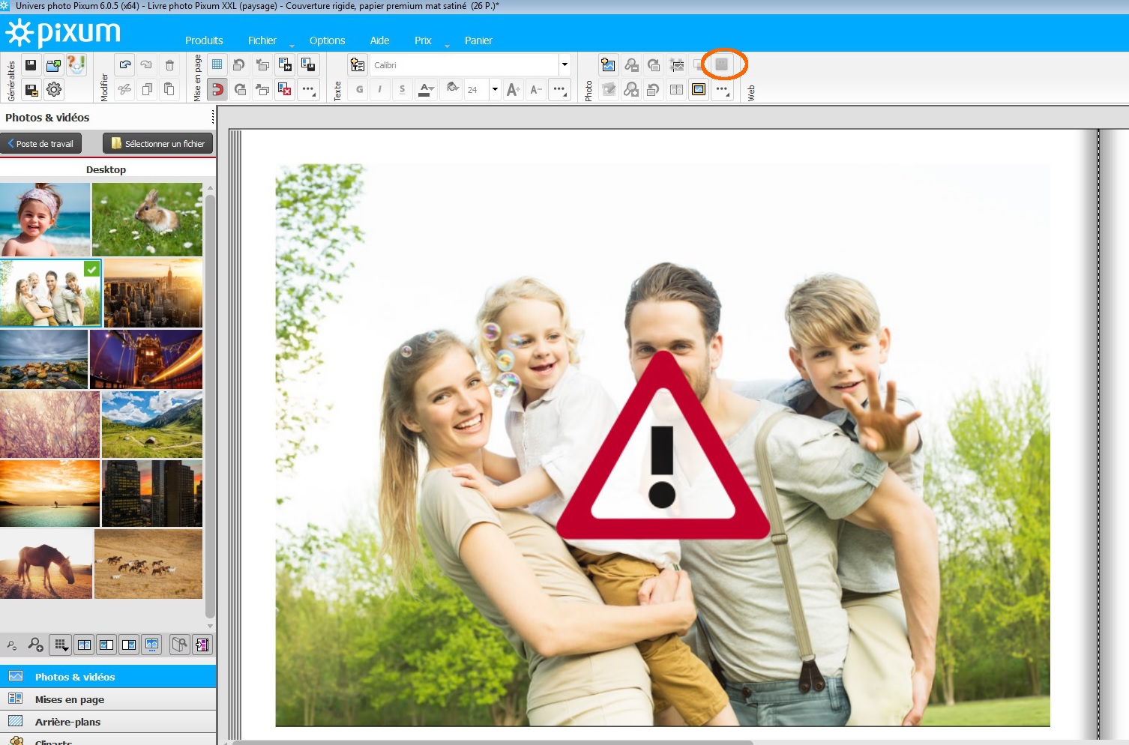Click the insert photo icon in Photo group
The width and height of the screenshot is (1129, 745).
point(608,65)
